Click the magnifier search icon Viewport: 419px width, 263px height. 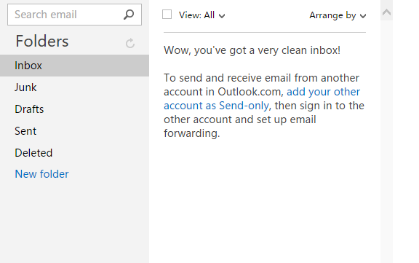[129, 15]
